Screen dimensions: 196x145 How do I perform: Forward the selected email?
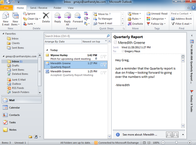coord(78,18)
